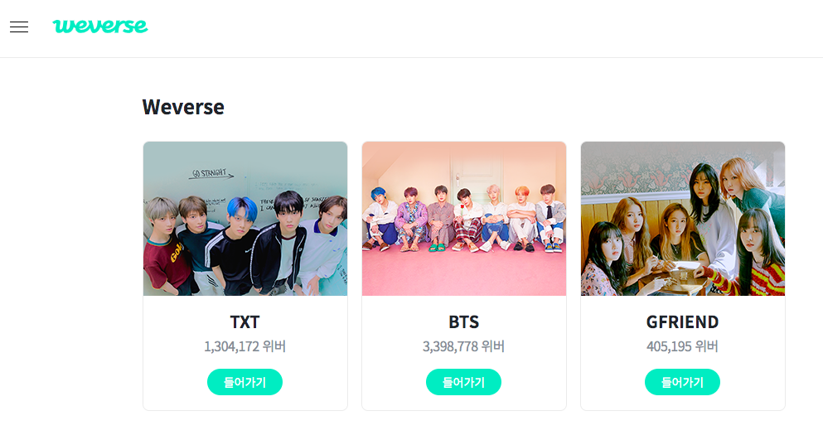Click the pink floor in BTS image
The height and width of the screenshot is (440, 823).
pos(464,273)
